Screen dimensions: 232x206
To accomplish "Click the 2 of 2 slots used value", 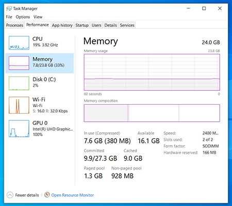I will point(208,139).
